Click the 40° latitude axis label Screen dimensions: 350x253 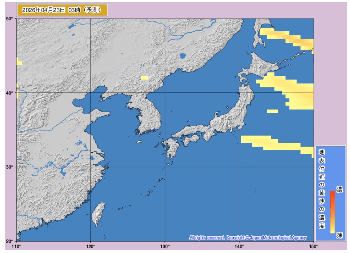click(x=10, y=93)
